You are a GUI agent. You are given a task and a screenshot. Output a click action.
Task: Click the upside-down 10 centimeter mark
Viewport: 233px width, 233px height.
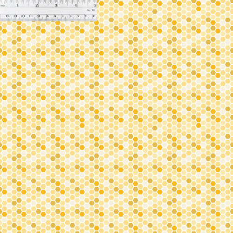point(38,16)
